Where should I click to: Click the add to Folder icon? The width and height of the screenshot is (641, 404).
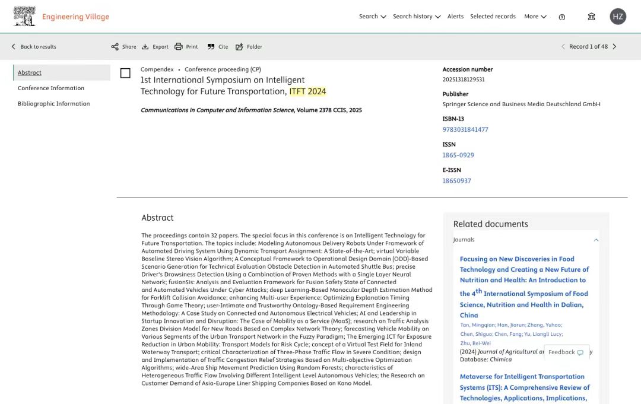coord(239,46)
